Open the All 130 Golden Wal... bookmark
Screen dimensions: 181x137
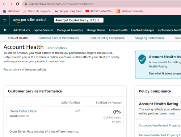[99, 11]
